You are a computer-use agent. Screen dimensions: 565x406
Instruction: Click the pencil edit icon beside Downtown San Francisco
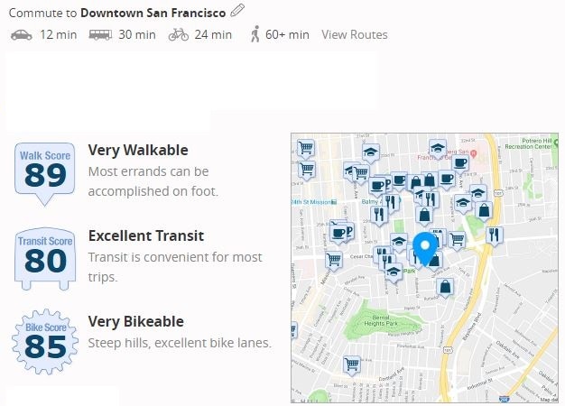point(237,11)
